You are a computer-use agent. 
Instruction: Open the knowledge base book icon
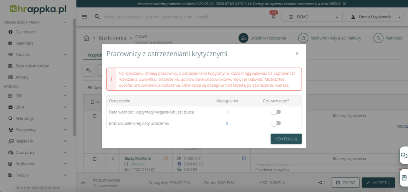[404, 178]
